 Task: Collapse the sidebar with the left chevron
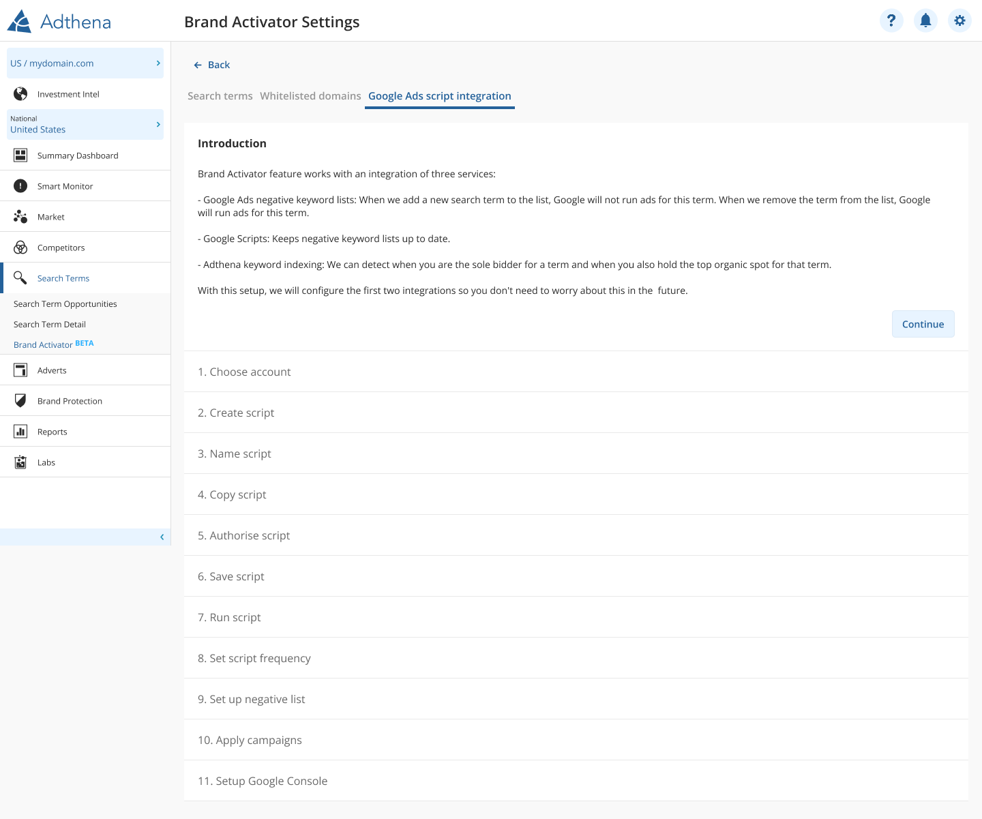point(162,537)
